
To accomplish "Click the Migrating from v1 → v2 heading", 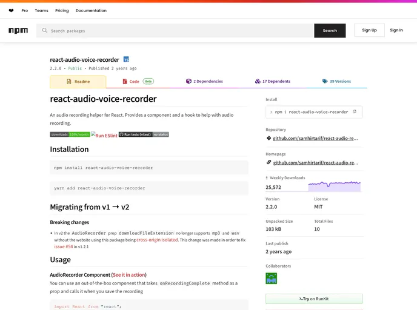I will pos(90,207).
